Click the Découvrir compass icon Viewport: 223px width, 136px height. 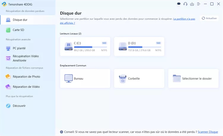point(8,106)
